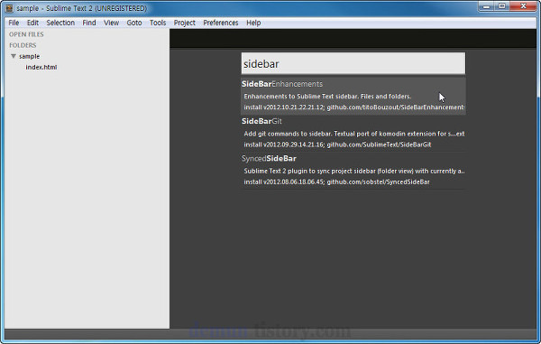Image resolution: width=541 pixels, height=344 pixels.
Task: Maximize the Sublime Text window
Action: 502,6
